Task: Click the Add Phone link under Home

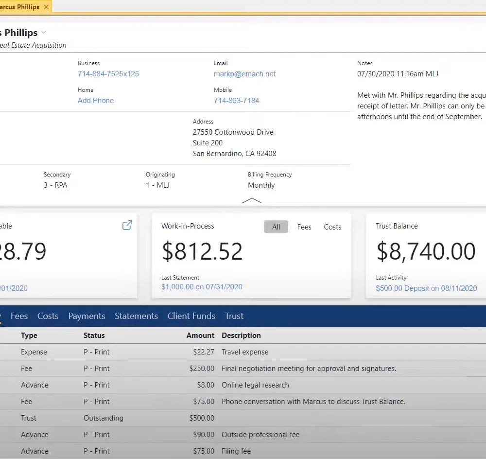Action: 96,101
